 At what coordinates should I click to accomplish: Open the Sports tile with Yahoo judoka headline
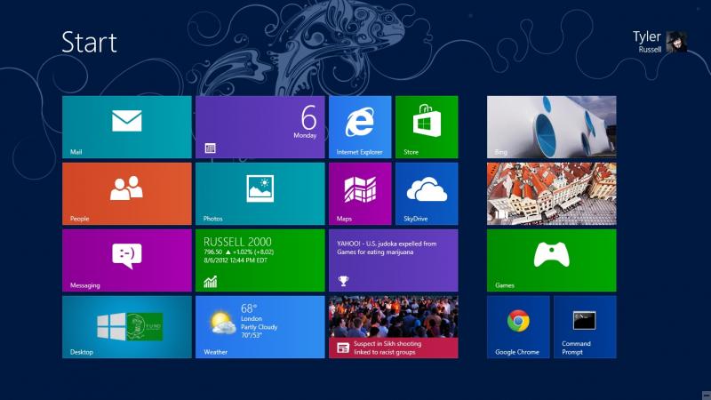(x=394, y=260)
